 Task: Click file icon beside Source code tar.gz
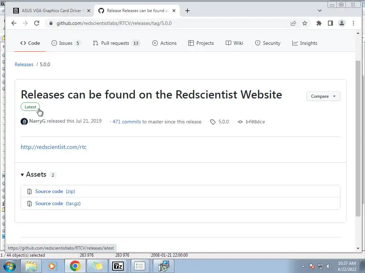[x=29, y=204]
